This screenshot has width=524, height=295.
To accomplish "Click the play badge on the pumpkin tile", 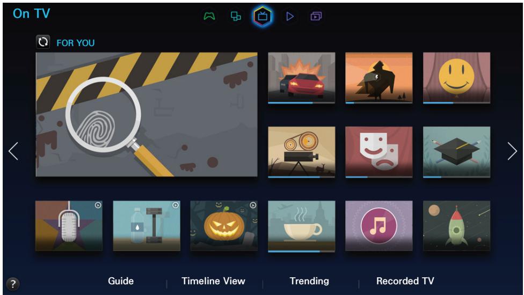I will tap(253, 205).
